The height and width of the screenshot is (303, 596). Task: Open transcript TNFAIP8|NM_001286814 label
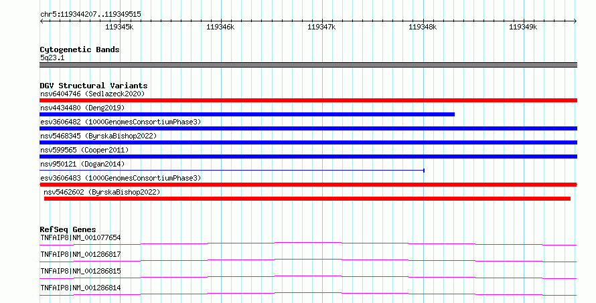pos(80,288)
